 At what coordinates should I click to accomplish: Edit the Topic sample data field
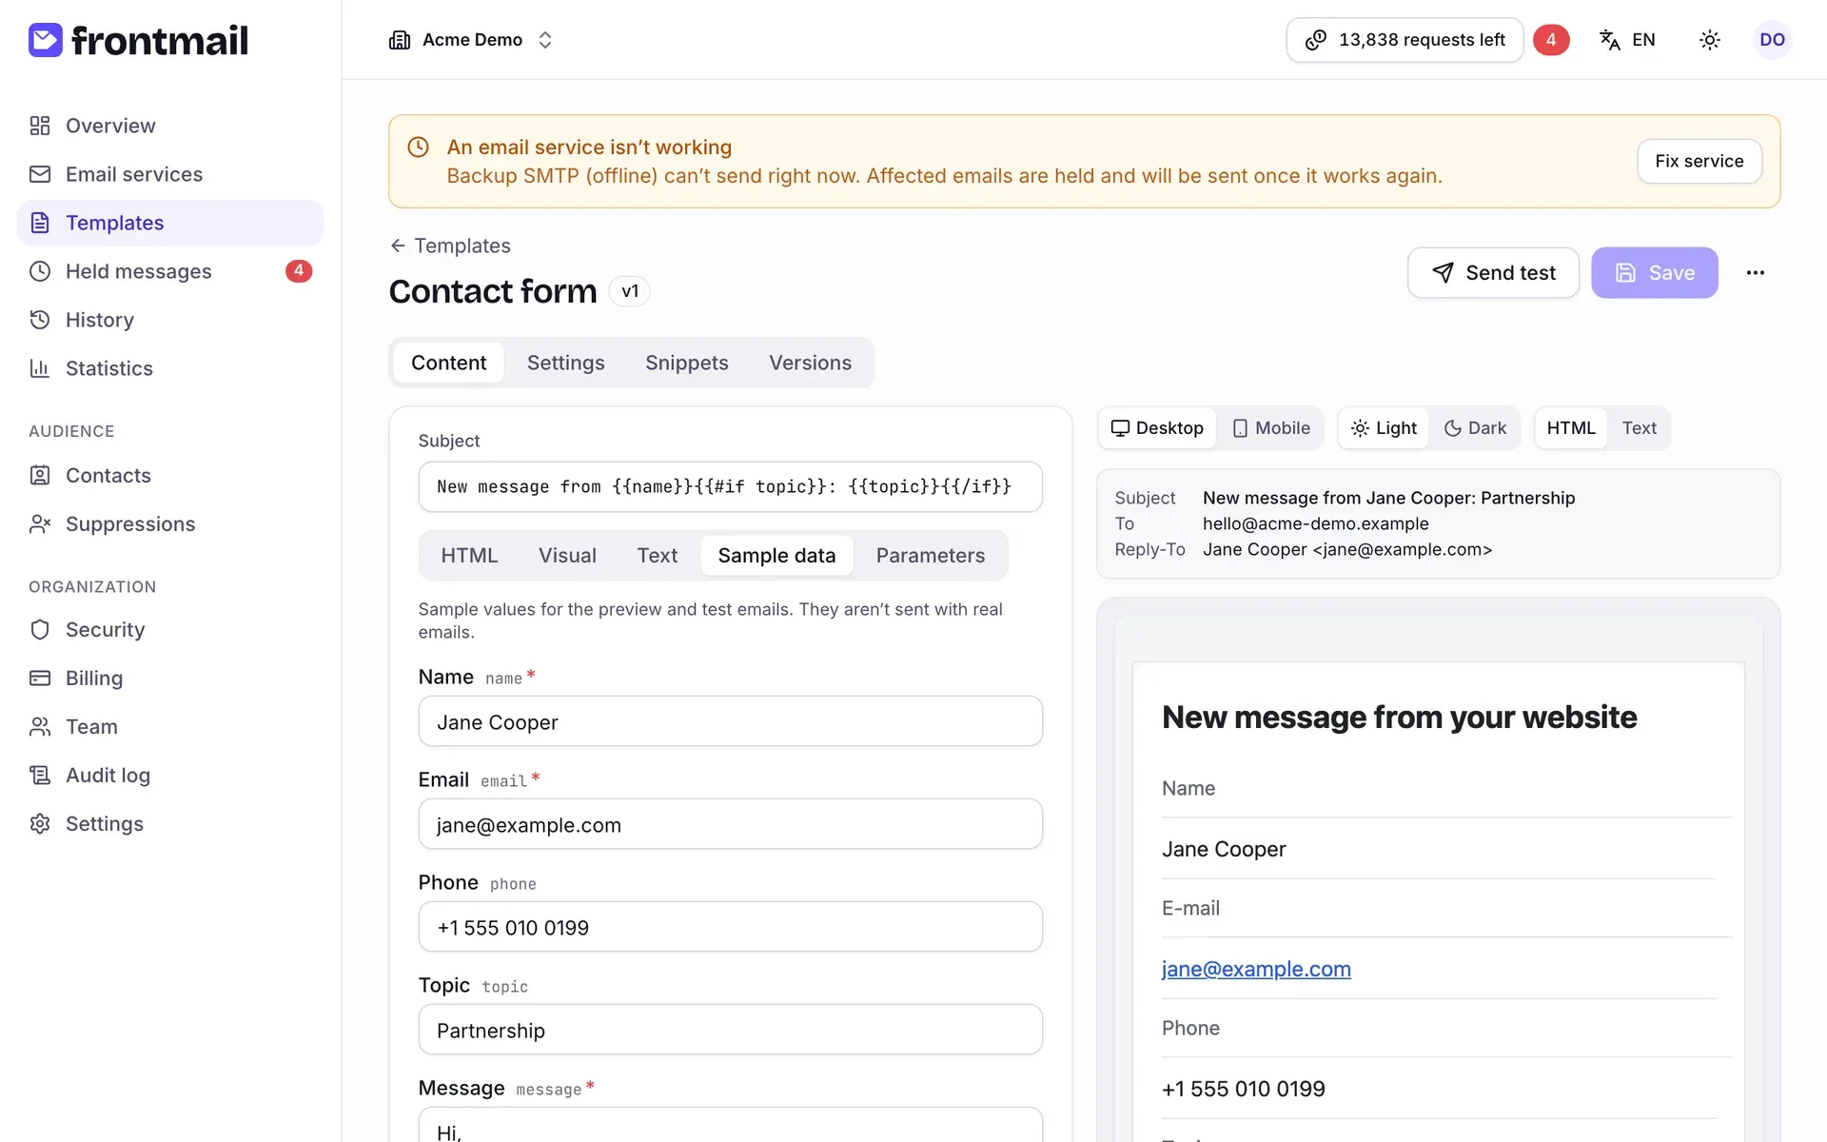(731, 1030)
